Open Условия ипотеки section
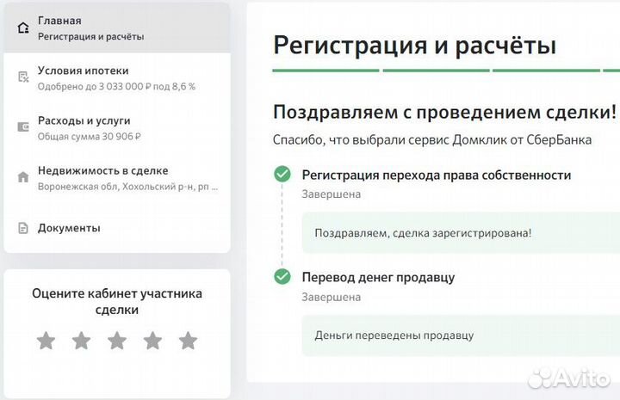Viewport: 620px width, 400px height. point(117,77)
